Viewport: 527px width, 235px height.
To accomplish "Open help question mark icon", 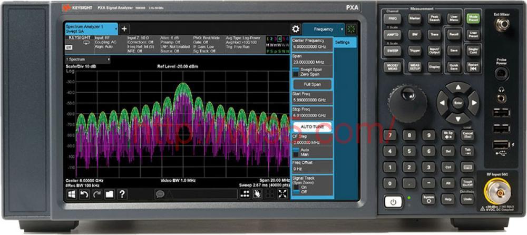I will (122, 194).
